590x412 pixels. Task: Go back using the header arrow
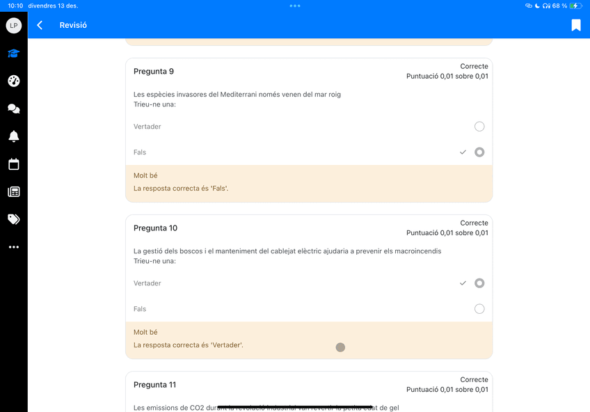(x=40, y=25)
